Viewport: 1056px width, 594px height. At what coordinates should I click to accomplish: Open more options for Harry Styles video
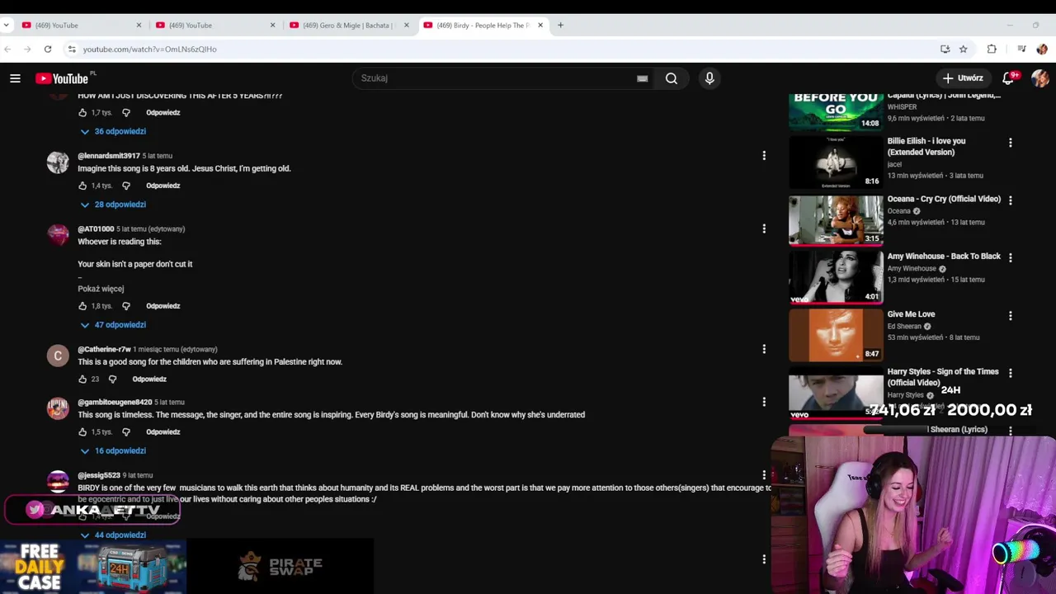[x=1010, y=373]
